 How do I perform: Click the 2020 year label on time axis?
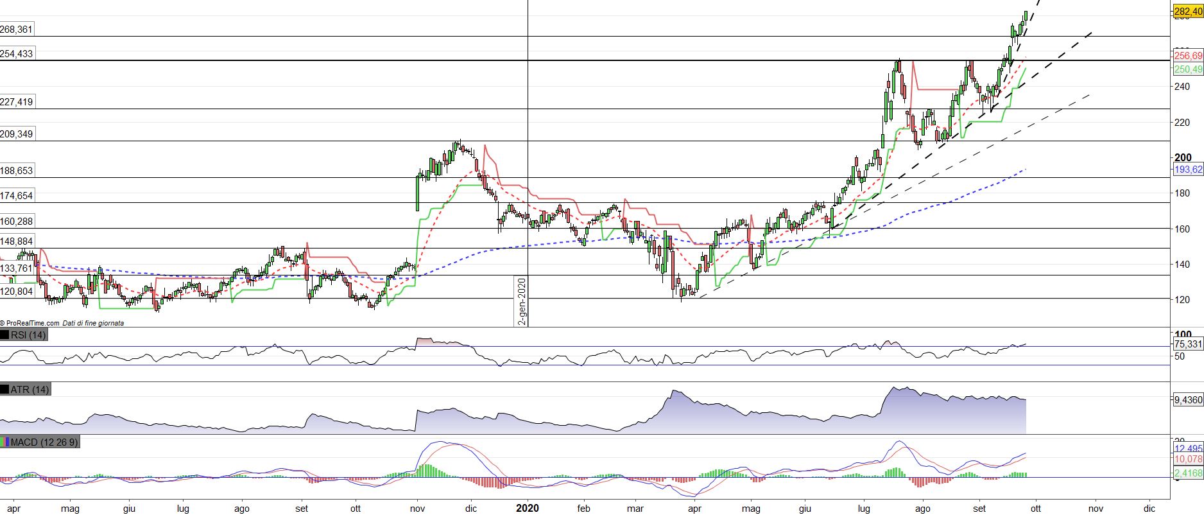pyautogui.click(x=528, y=508)
